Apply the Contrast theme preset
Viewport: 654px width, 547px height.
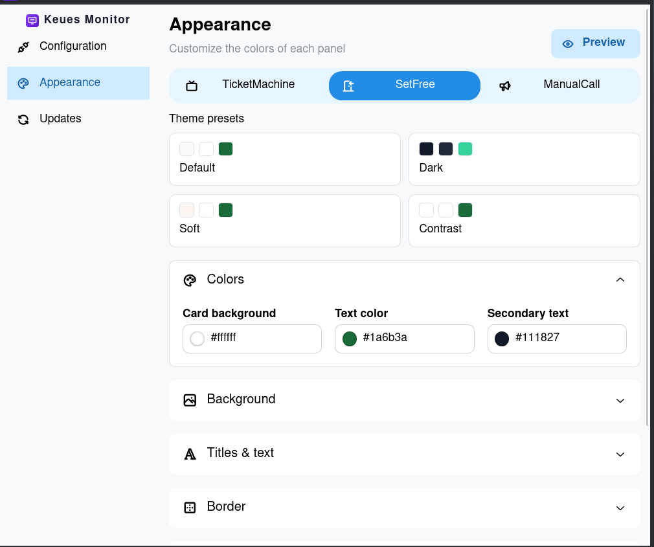click(524, 221)
